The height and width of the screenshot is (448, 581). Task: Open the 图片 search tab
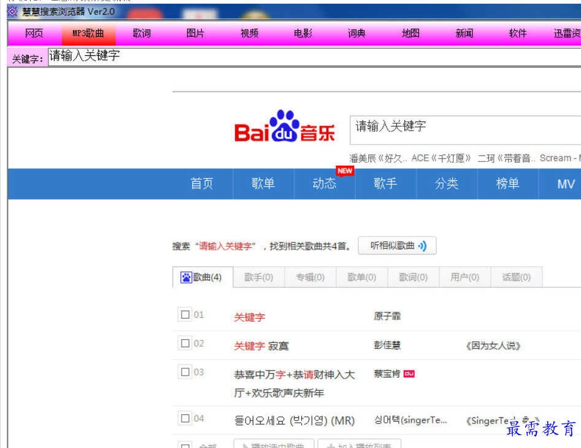pyautogui.click(x=196, y=33)
